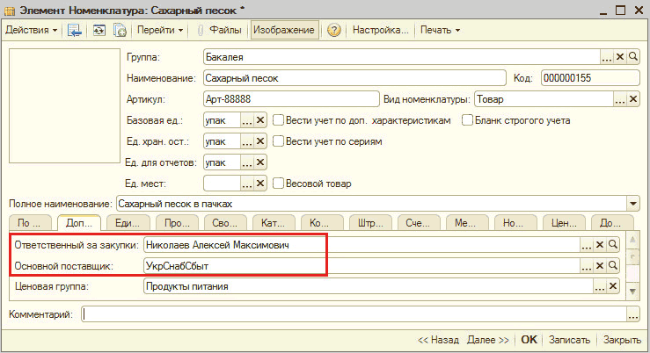This screenshot has width=650, height=353.
Task: Click the find-in-list toolbar icon
Action: pos(75,30)
